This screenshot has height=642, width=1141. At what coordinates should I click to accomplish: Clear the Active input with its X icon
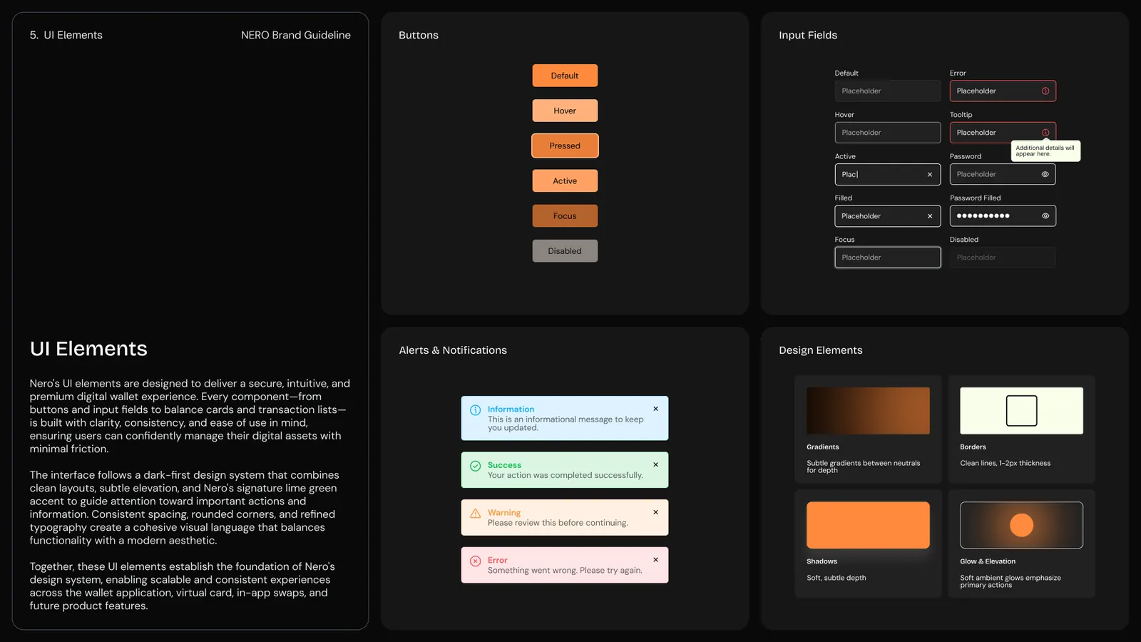(930, 174)
